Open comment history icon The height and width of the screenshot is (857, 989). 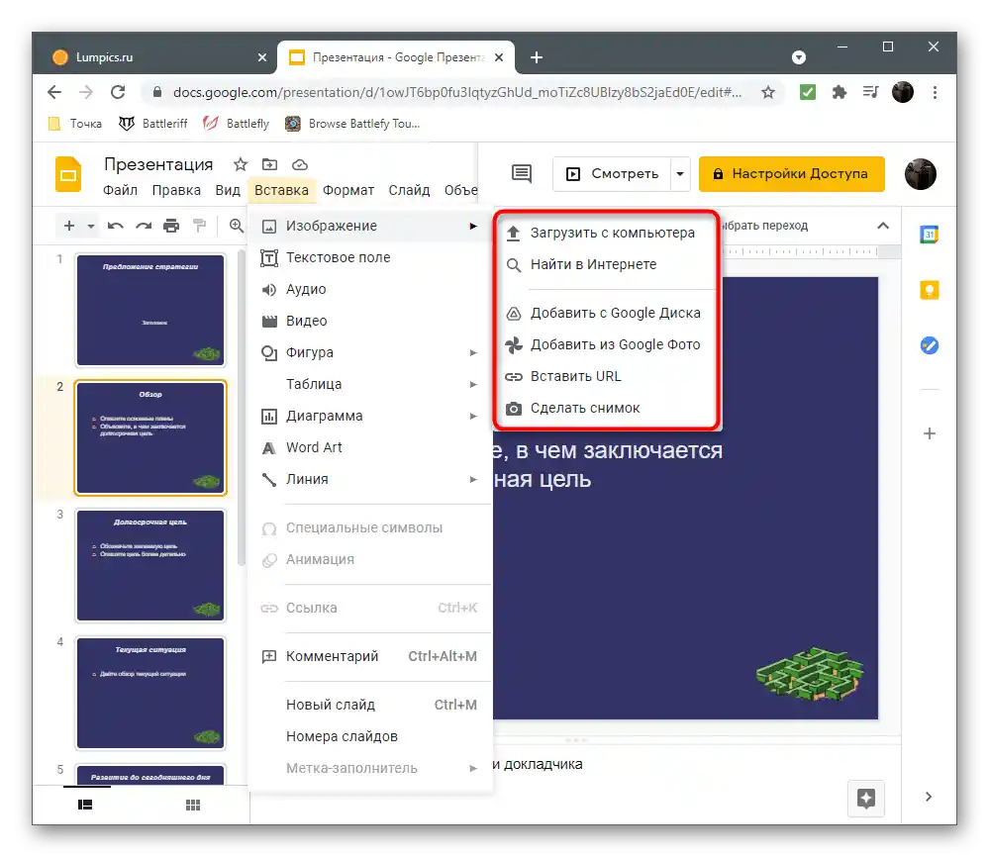(522, 173)
